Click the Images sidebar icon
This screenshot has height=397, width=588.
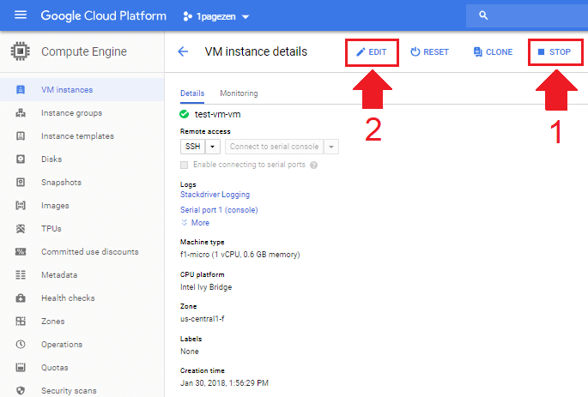(21, 205)
